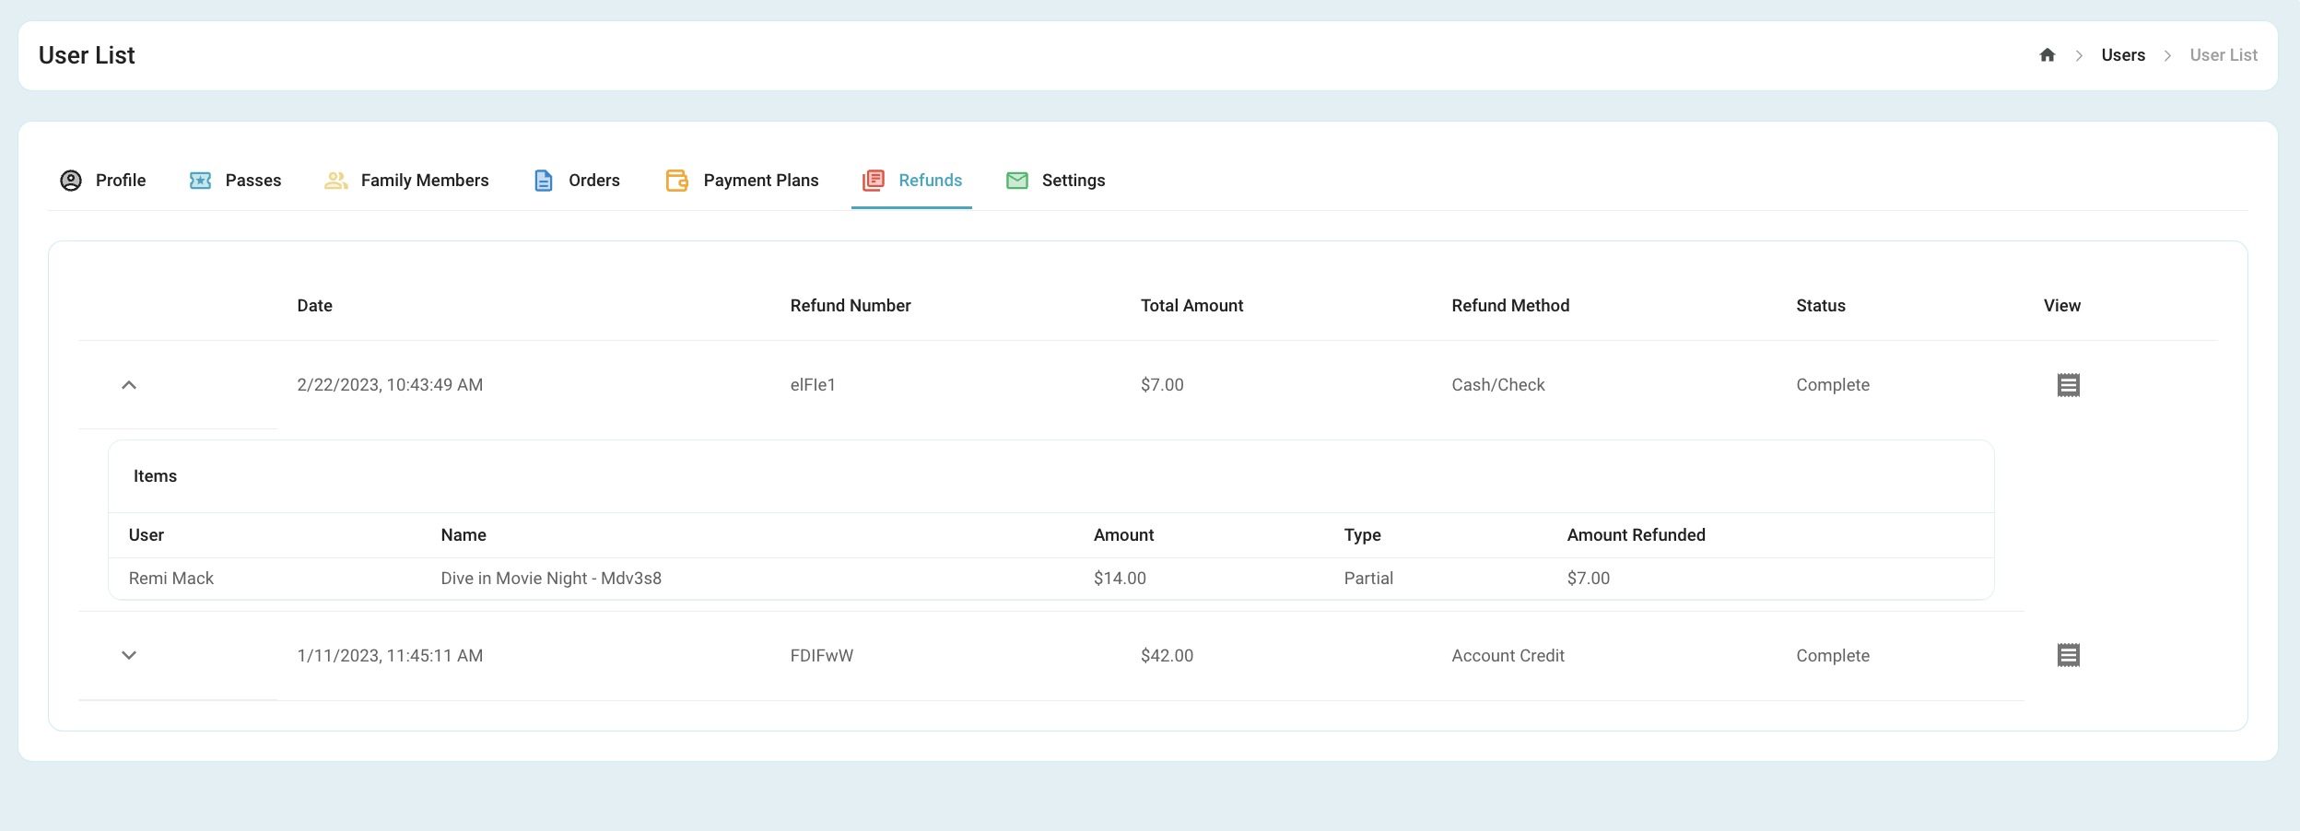Image resolution: width=2300 pixels, height=831 pixels.
Task: Open the Settings tab
Action: 1056,181
